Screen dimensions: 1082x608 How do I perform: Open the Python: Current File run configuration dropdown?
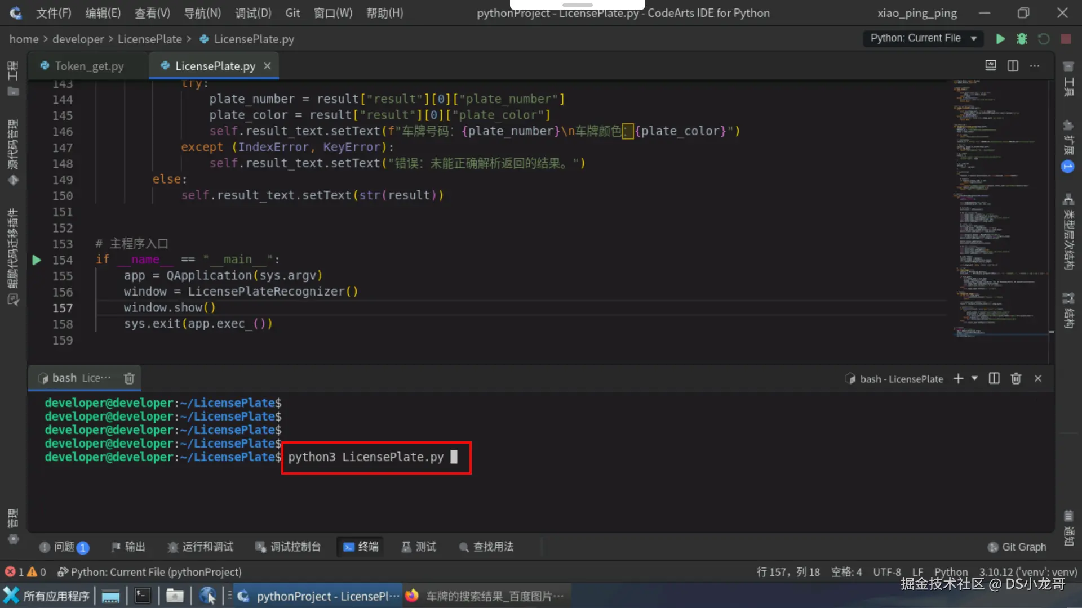coord(923,38)
